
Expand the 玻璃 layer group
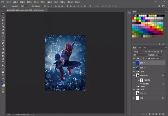click(136, 72)
